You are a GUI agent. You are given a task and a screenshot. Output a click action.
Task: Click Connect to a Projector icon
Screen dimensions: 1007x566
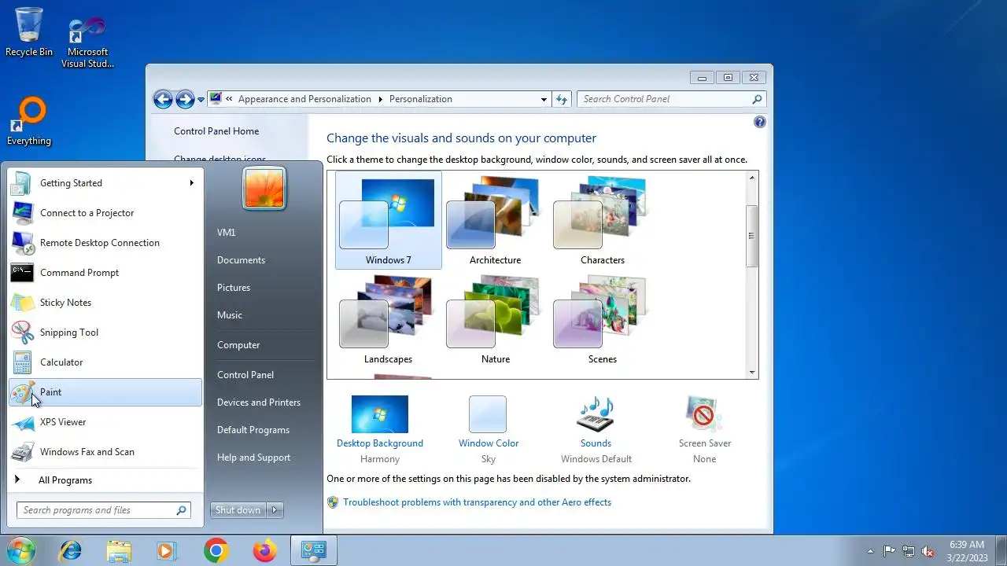pos(22,213)
